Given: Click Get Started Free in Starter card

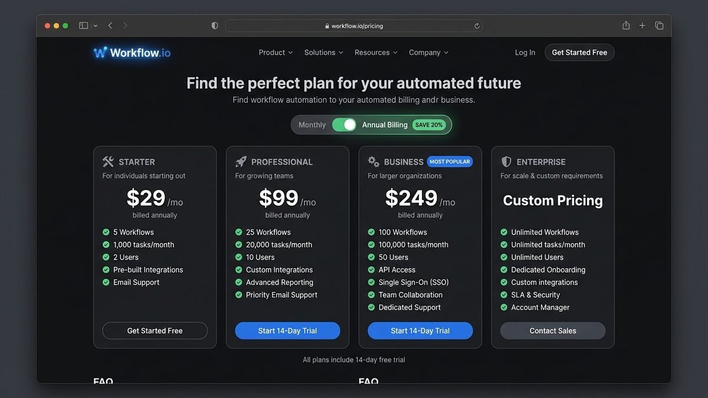Looking at the screenshot, I should 155,331.
